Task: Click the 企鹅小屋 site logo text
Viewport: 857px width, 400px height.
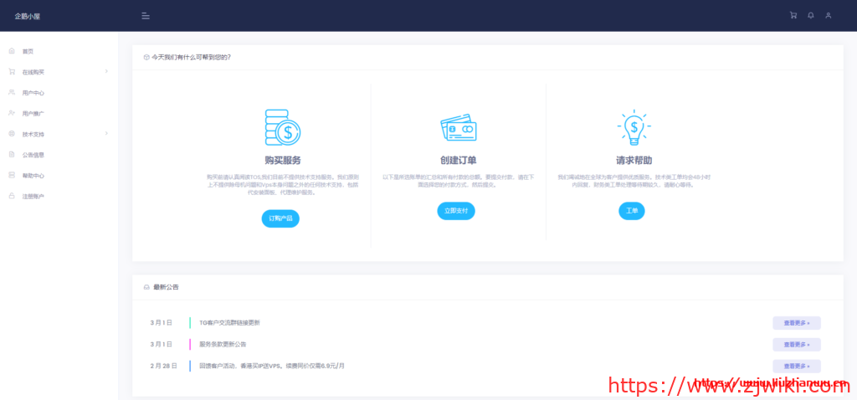Action: [28, 16]
